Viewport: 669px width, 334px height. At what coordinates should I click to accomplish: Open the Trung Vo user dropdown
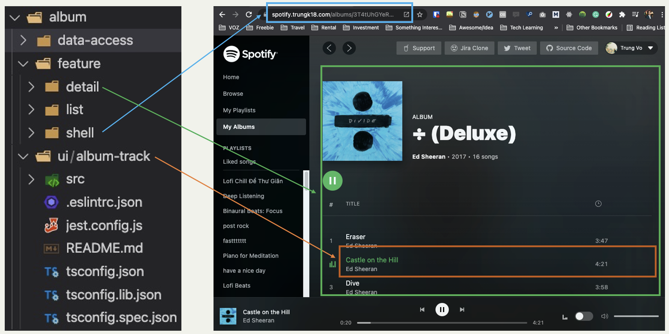tap(631, 48)
